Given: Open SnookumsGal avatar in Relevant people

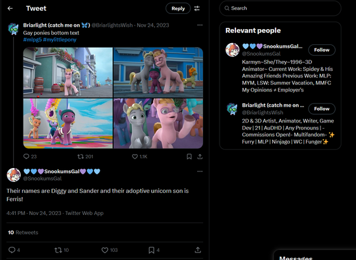Looking at the screenshot, I should 232,49.
